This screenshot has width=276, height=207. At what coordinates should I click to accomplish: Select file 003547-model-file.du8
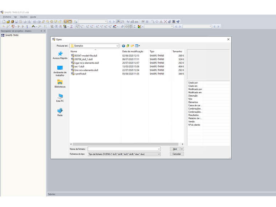pyautogui.click(x=86, y=56)
